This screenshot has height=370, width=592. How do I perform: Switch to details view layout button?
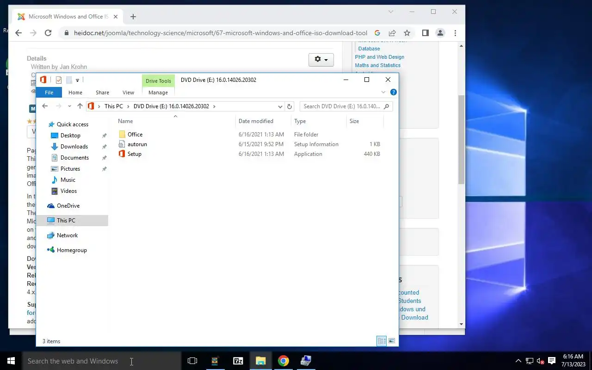382,341
